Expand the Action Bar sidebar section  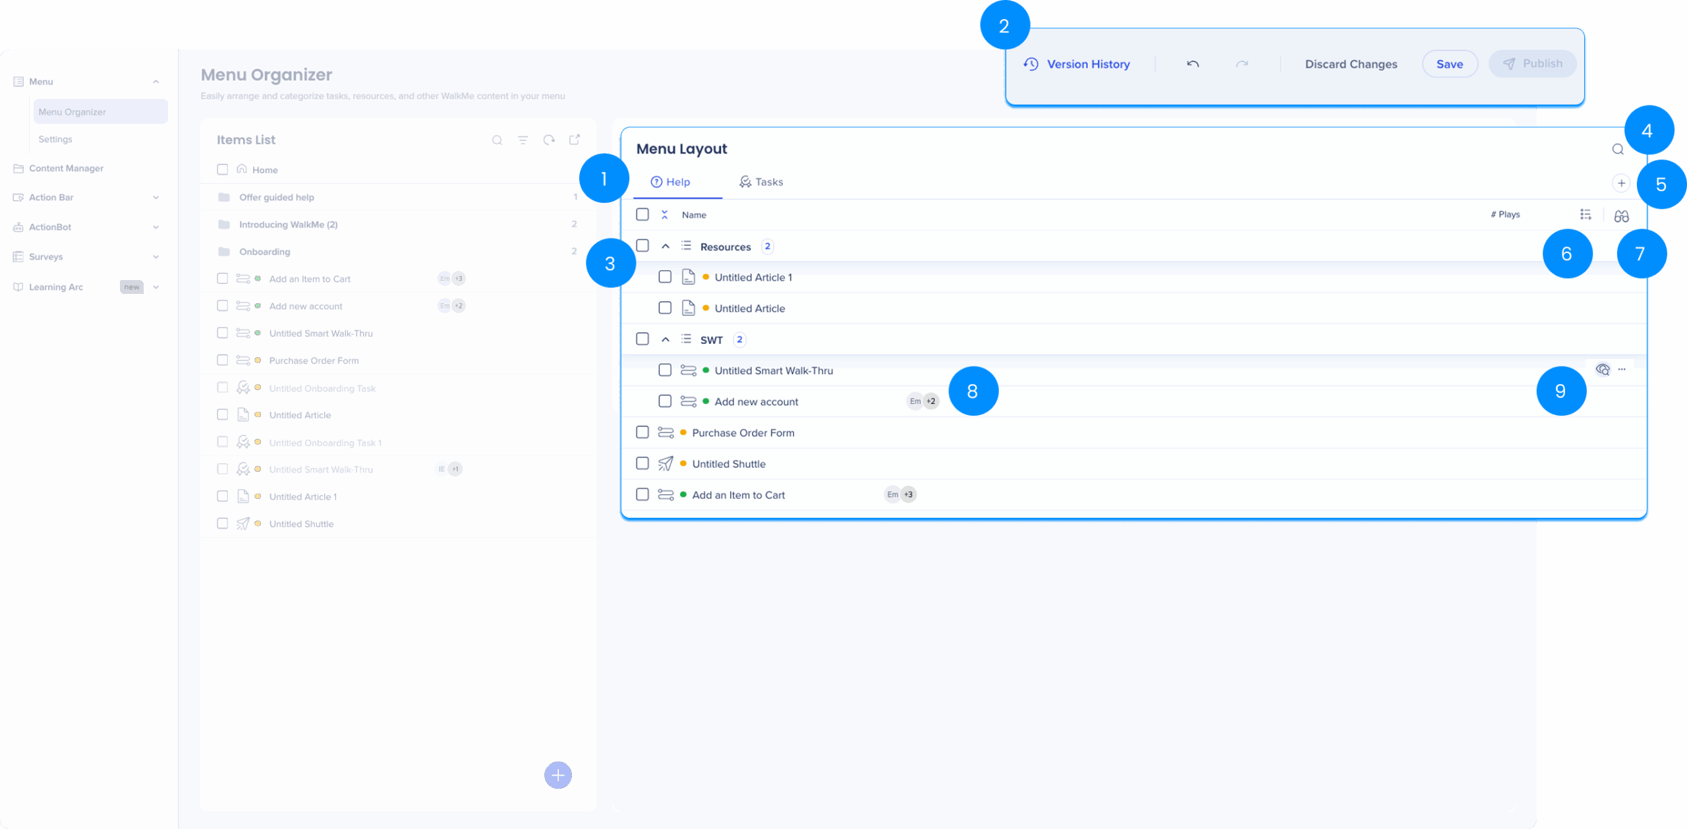pyautogui.click(x=156, y=197)
